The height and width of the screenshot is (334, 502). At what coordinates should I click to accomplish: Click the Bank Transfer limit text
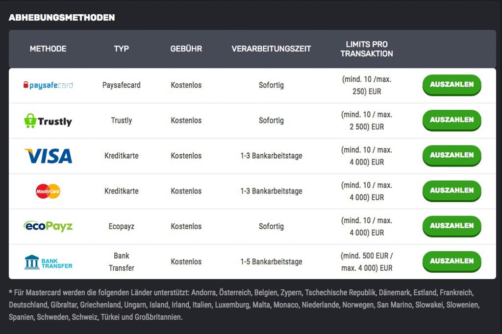pos(367,262)
